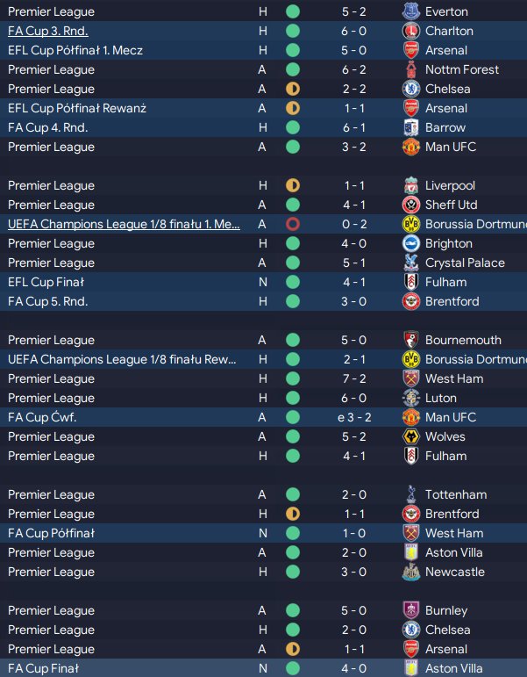Select the Tottenham crest icon

pyautogui.click(x=409, y=495)
